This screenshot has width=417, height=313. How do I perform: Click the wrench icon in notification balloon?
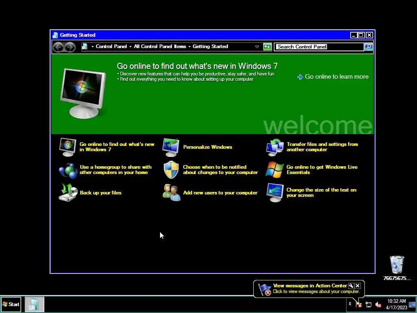[351, 286]
